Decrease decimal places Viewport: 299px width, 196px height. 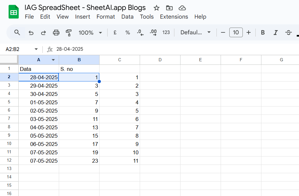140,33
